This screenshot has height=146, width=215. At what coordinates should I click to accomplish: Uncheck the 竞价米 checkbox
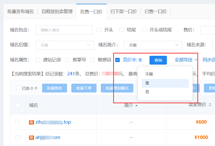click(117, 60)
